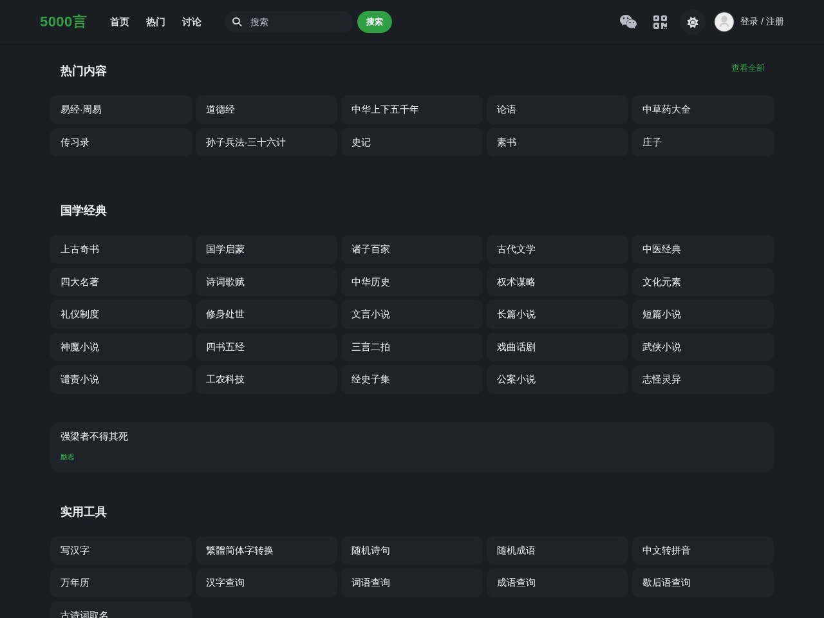The height and width of the screenshot is (618, 824).
Task: Open 歇后语查询 tool
Action: 703,583
